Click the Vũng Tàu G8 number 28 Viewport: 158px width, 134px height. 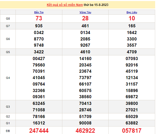coord(85,18)
